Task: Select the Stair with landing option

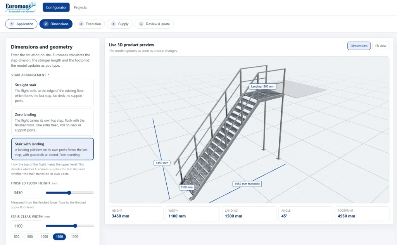Action: pos(52,149)
